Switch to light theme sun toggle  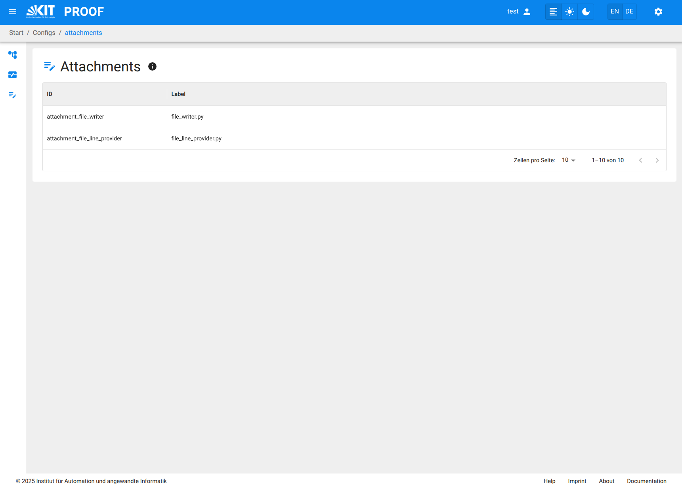pyautogui.click(x=569, y=12)
